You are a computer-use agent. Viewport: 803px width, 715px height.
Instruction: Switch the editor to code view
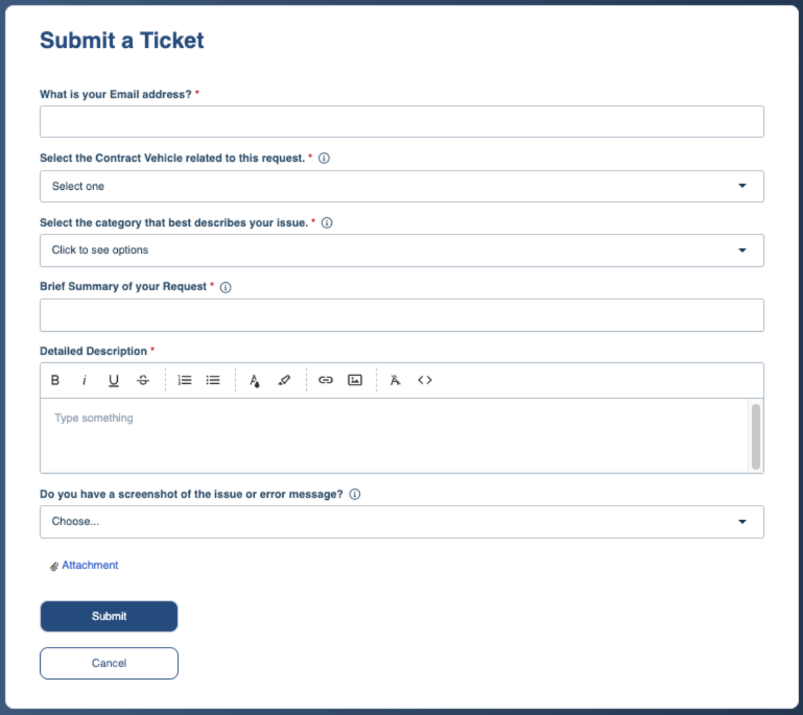425,379
